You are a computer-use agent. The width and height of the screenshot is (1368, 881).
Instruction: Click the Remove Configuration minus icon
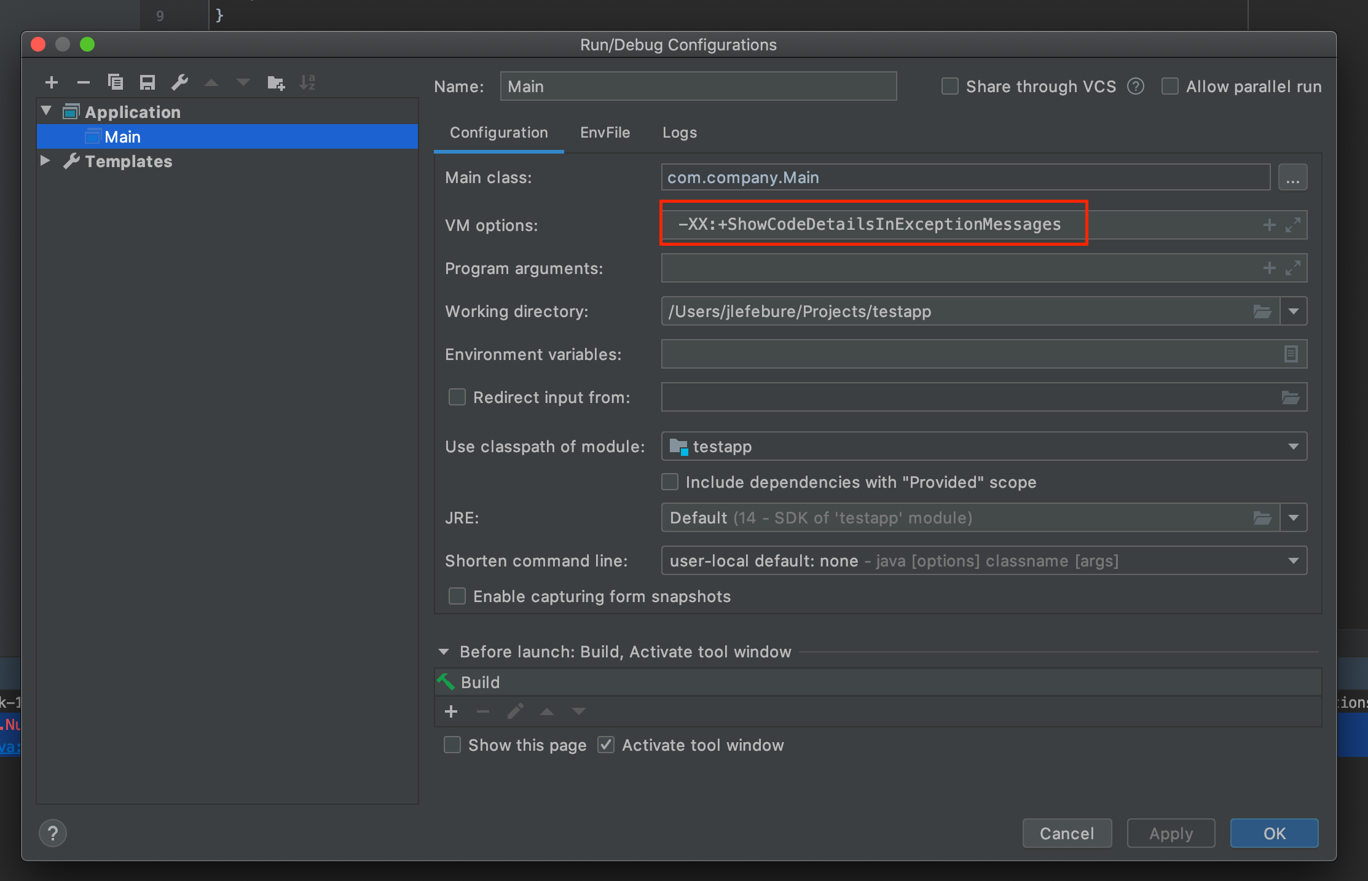(x=84, y=82)
